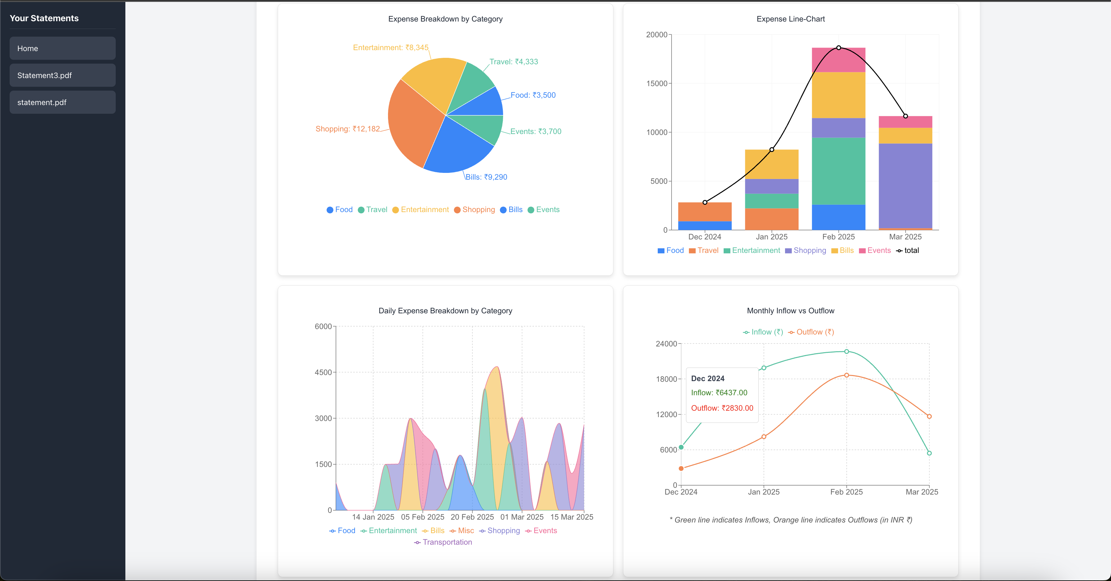Image resolution: width=1111 pixels, height=581 pixels.
Task: Click Mar 2025 purple Shopping bar segment
Action: coord(905,185)
